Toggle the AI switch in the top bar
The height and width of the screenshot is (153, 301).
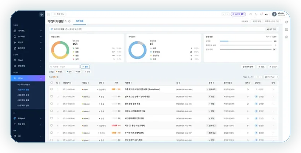tap(242, 14)
